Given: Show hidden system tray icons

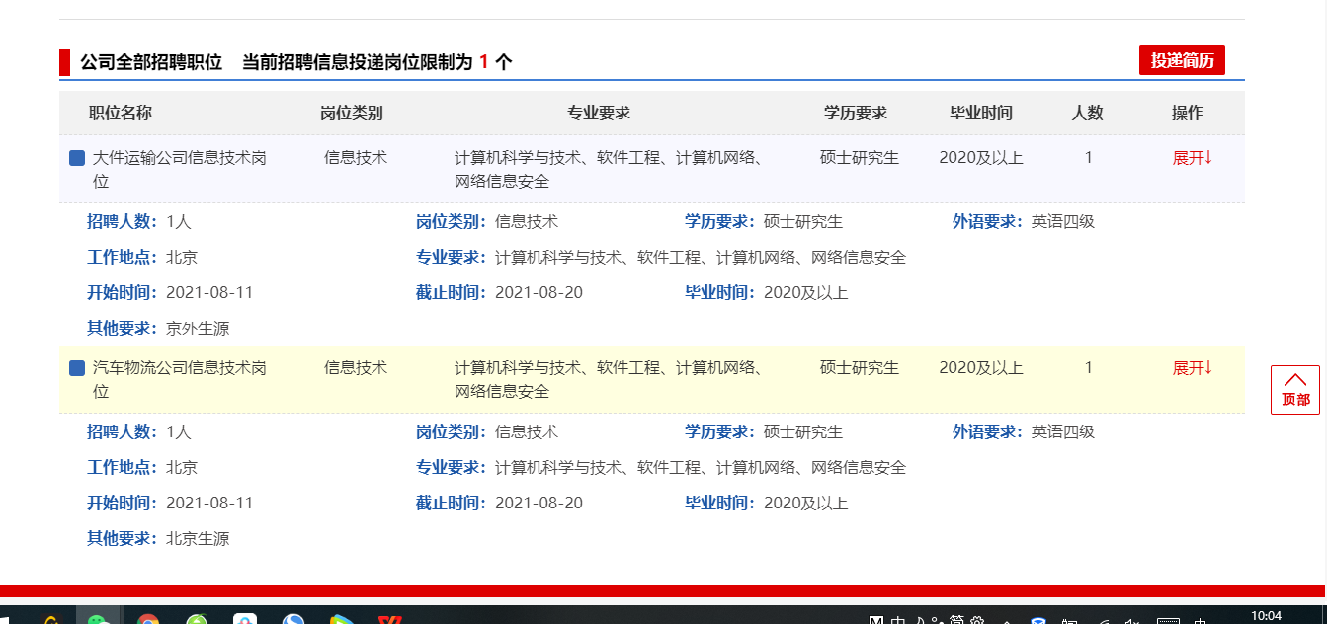Looking at the screenshot, I should (1006, 620).
